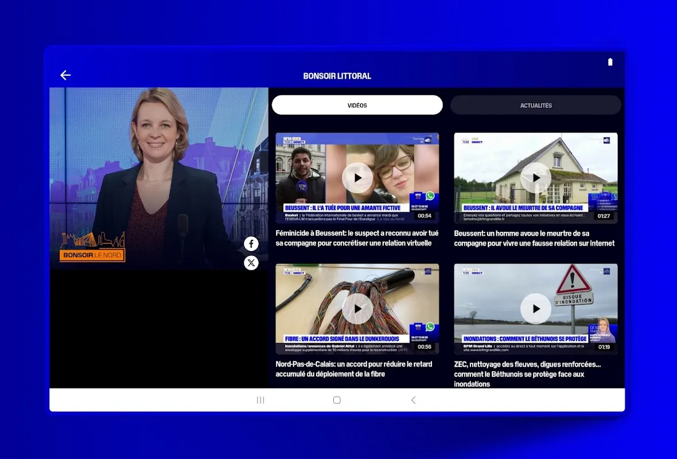Play the inondations Béthunois video
Viewport: 677px width, 459px height.
tap(535, 309)
